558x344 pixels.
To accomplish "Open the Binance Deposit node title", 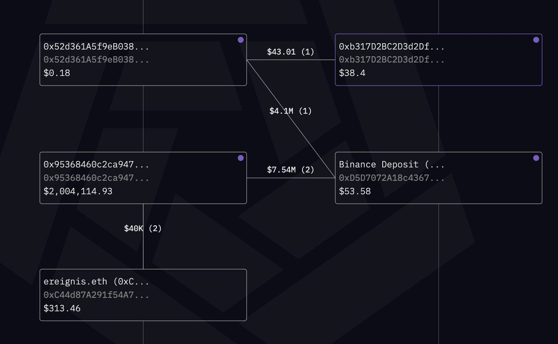I will coord(391,164).
